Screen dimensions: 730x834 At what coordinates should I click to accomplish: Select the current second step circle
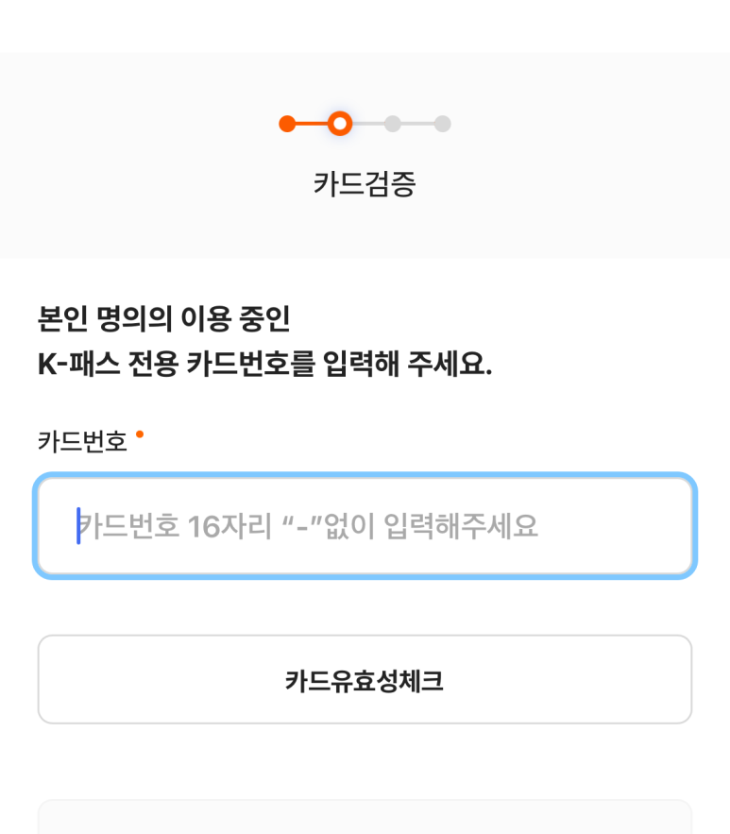click(340, 124)
